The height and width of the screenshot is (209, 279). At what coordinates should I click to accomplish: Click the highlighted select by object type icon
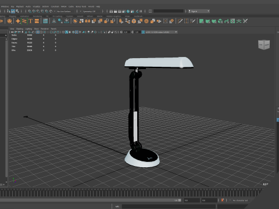coord(13,11)
